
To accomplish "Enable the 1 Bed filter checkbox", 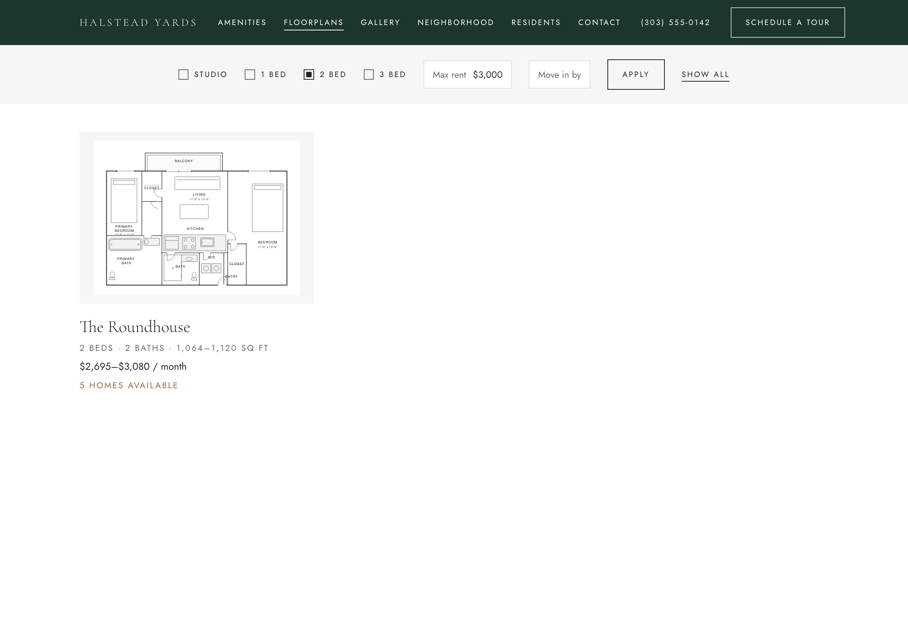I will (250, 74).
